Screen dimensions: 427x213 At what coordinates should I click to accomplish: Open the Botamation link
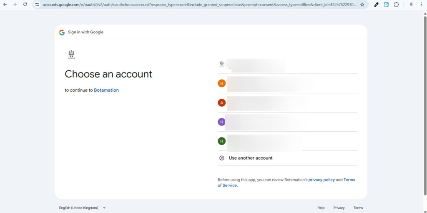pyautogui.click(x=106, y=90)
